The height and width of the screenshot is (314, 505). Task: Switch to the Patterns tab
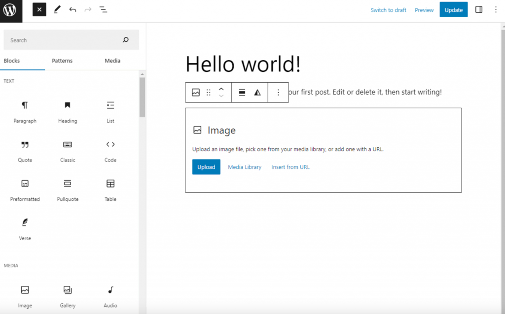tap(62, 61)
